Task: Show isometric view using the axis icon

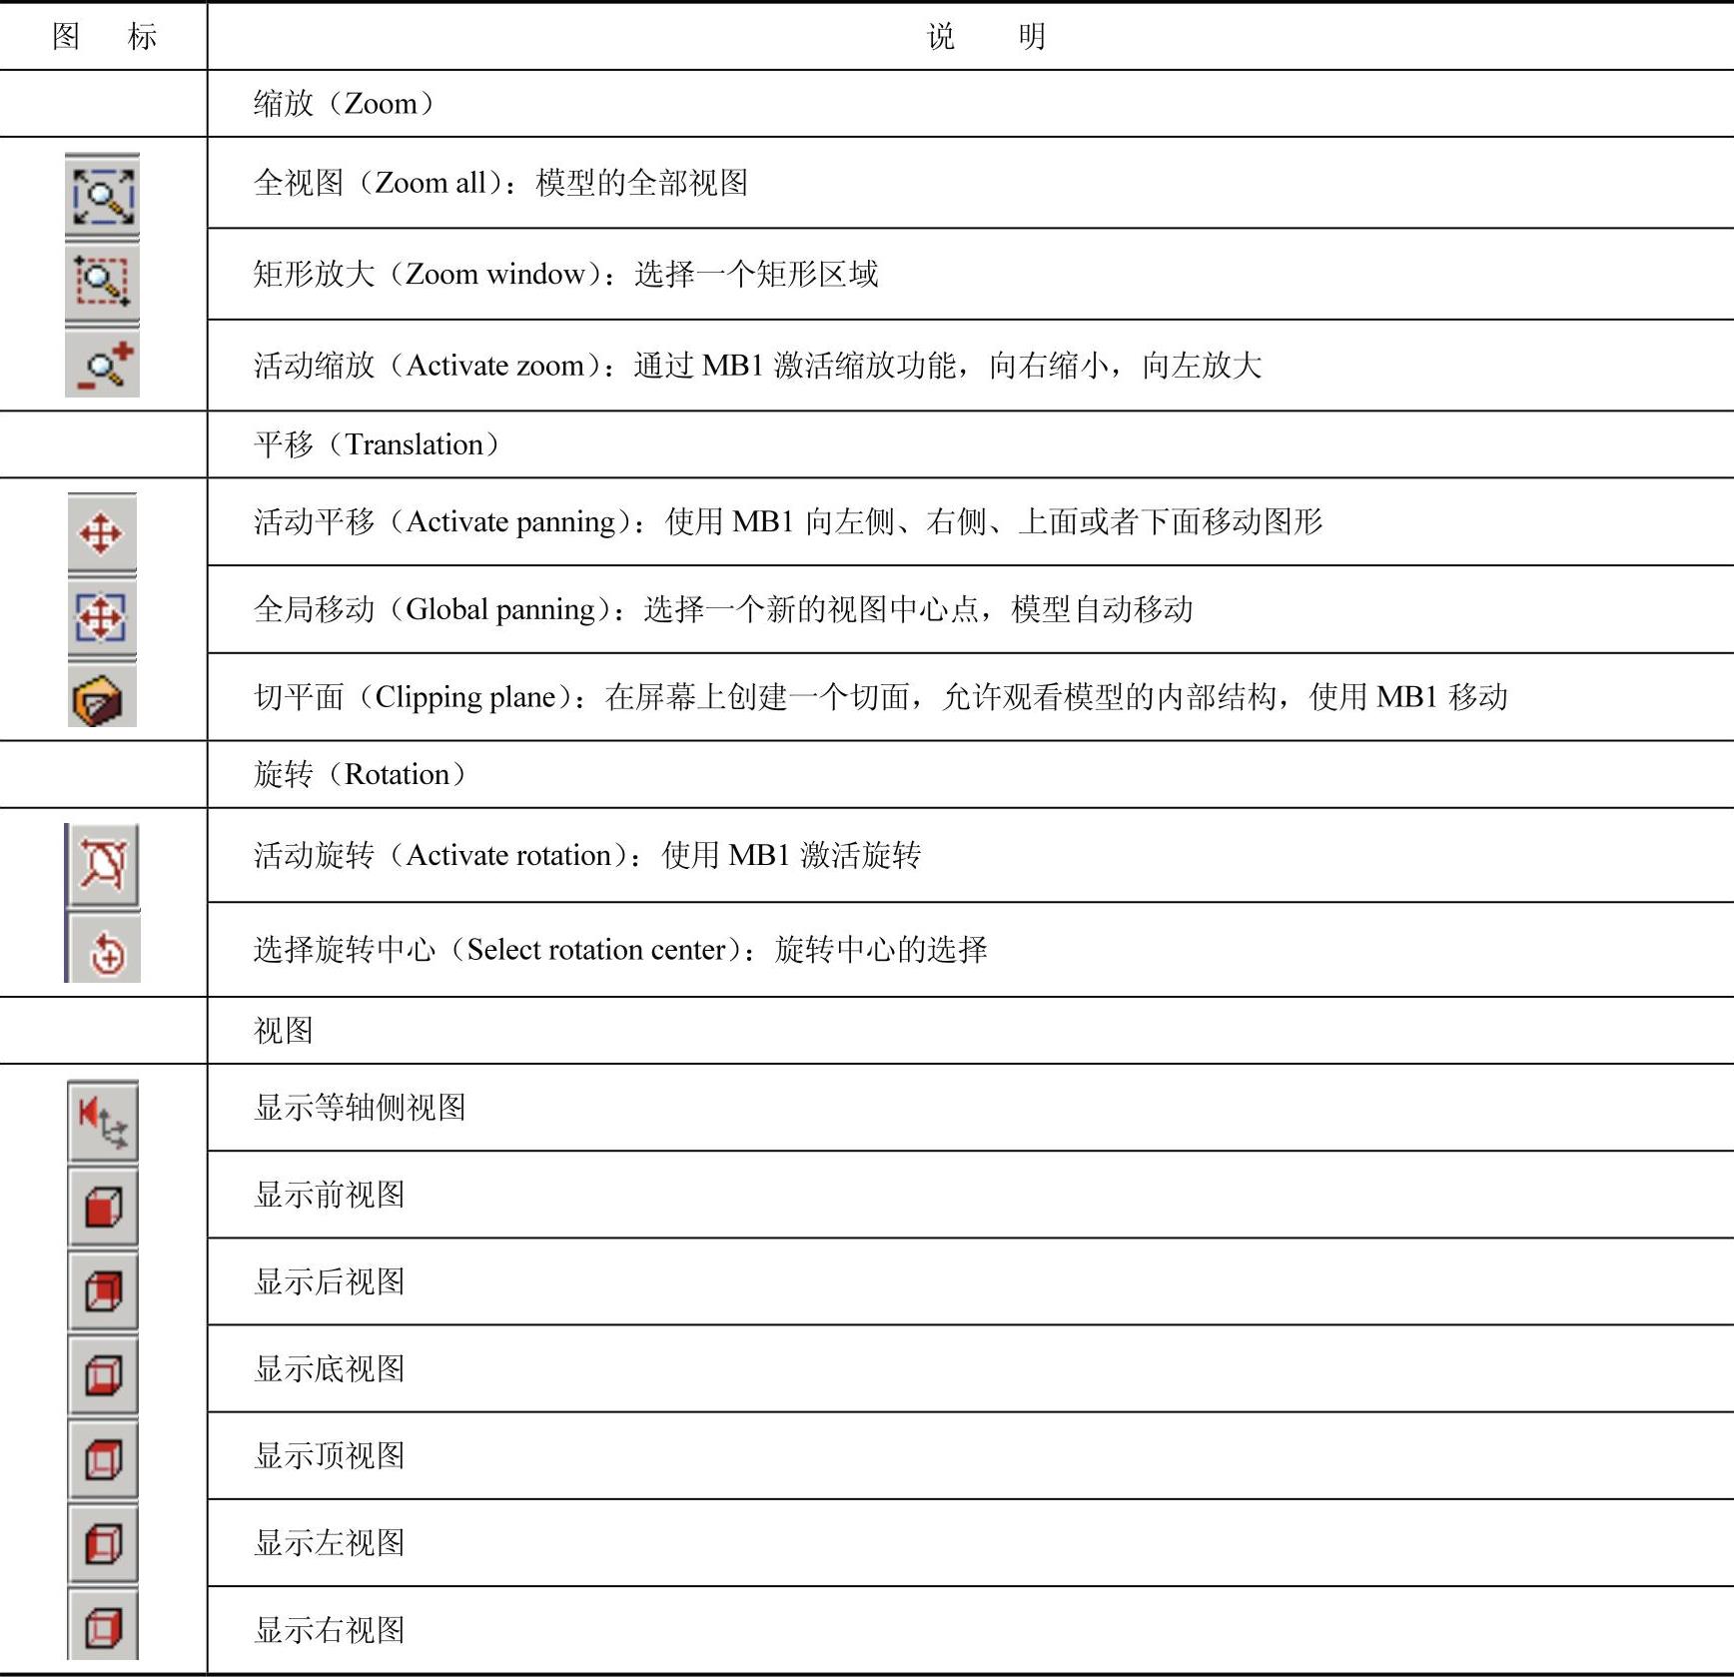Action: tap(103, 1121)
